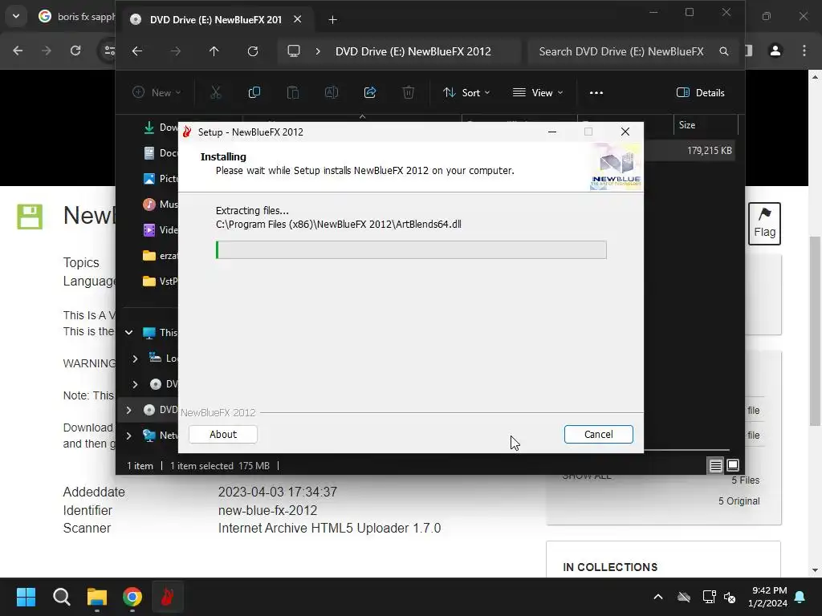Expand the address bar path chevron
This screenshot has width=822, height=616.
[x=318, y=51]
